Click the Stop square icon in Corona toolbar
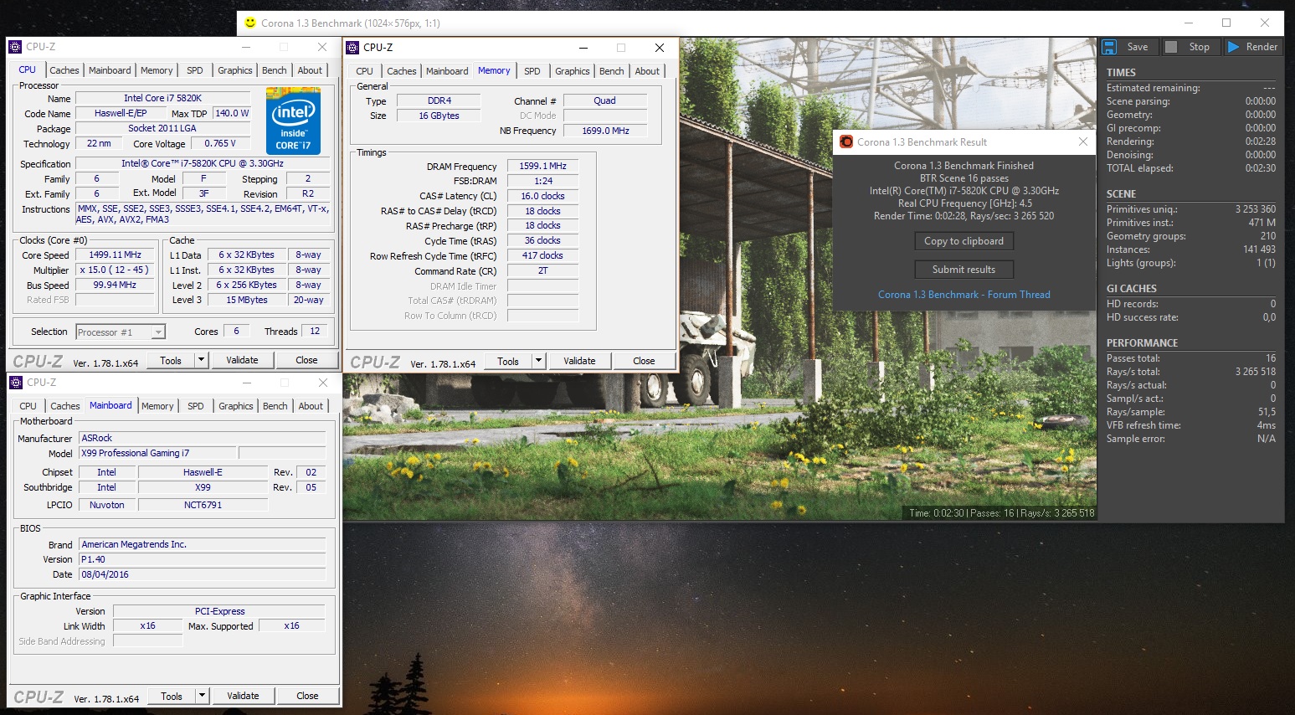Screen dimensions: 1295x715 click(1171, 47)
